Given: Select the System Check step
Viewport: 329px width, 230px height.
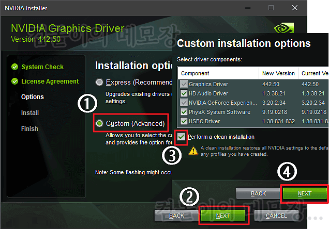Looking at the screenshot, I should click(42, 67).
